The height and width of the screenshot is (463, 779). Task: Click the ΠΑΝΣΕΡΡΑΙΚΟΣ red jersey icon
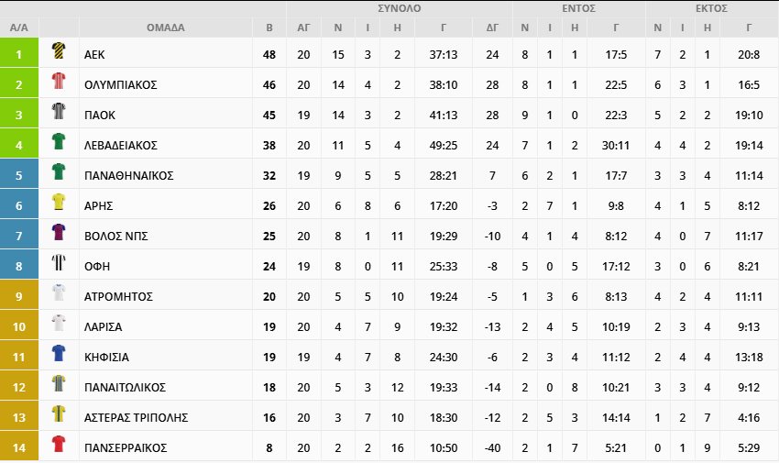click(59, 446)
